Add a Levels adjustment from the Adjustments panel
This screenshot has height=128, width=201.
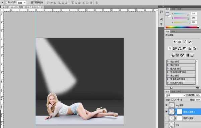click(x=180, y=42)
